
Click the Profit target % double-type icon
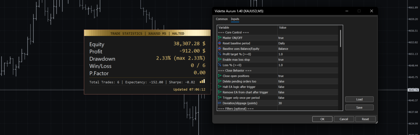pos(220,54)
